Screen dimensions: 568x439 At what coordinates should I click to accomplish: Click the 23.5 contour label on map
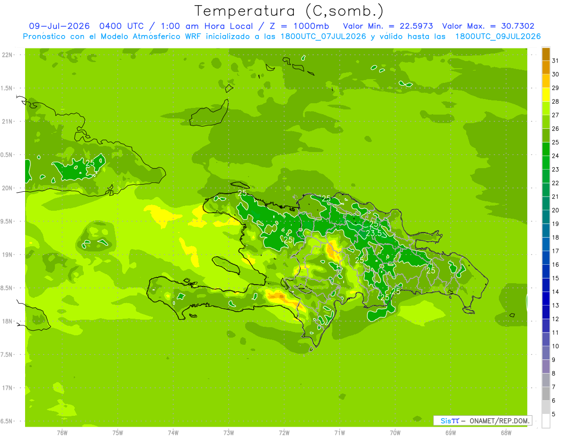click(373, 233)
